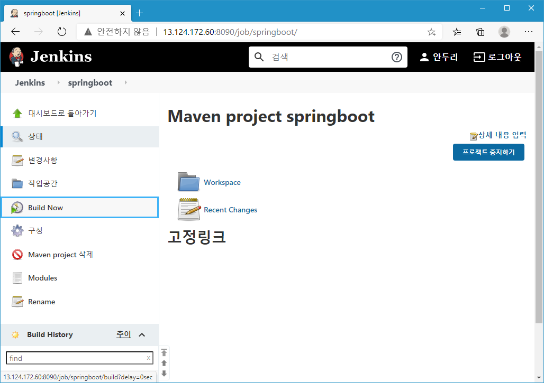Screen dimensions: 544x383
Task: Click the build history find field
Action: point(79,358)
